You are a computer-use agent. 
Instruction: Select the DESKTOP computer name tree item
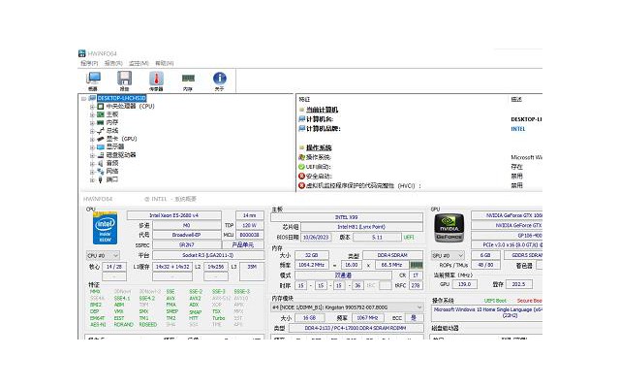coord(122,98)
